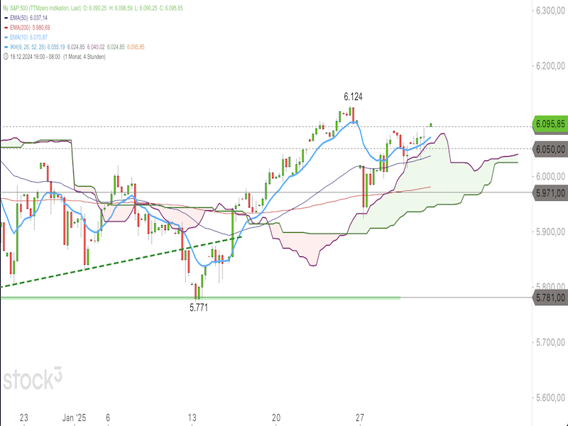Click the red EMA(200) legend marker
The height and width of the screenshot is (426, 568).
[6, 28]
